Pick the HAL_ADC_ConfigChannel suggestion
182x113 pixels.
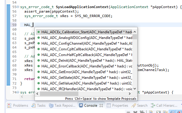click(84, 43)
